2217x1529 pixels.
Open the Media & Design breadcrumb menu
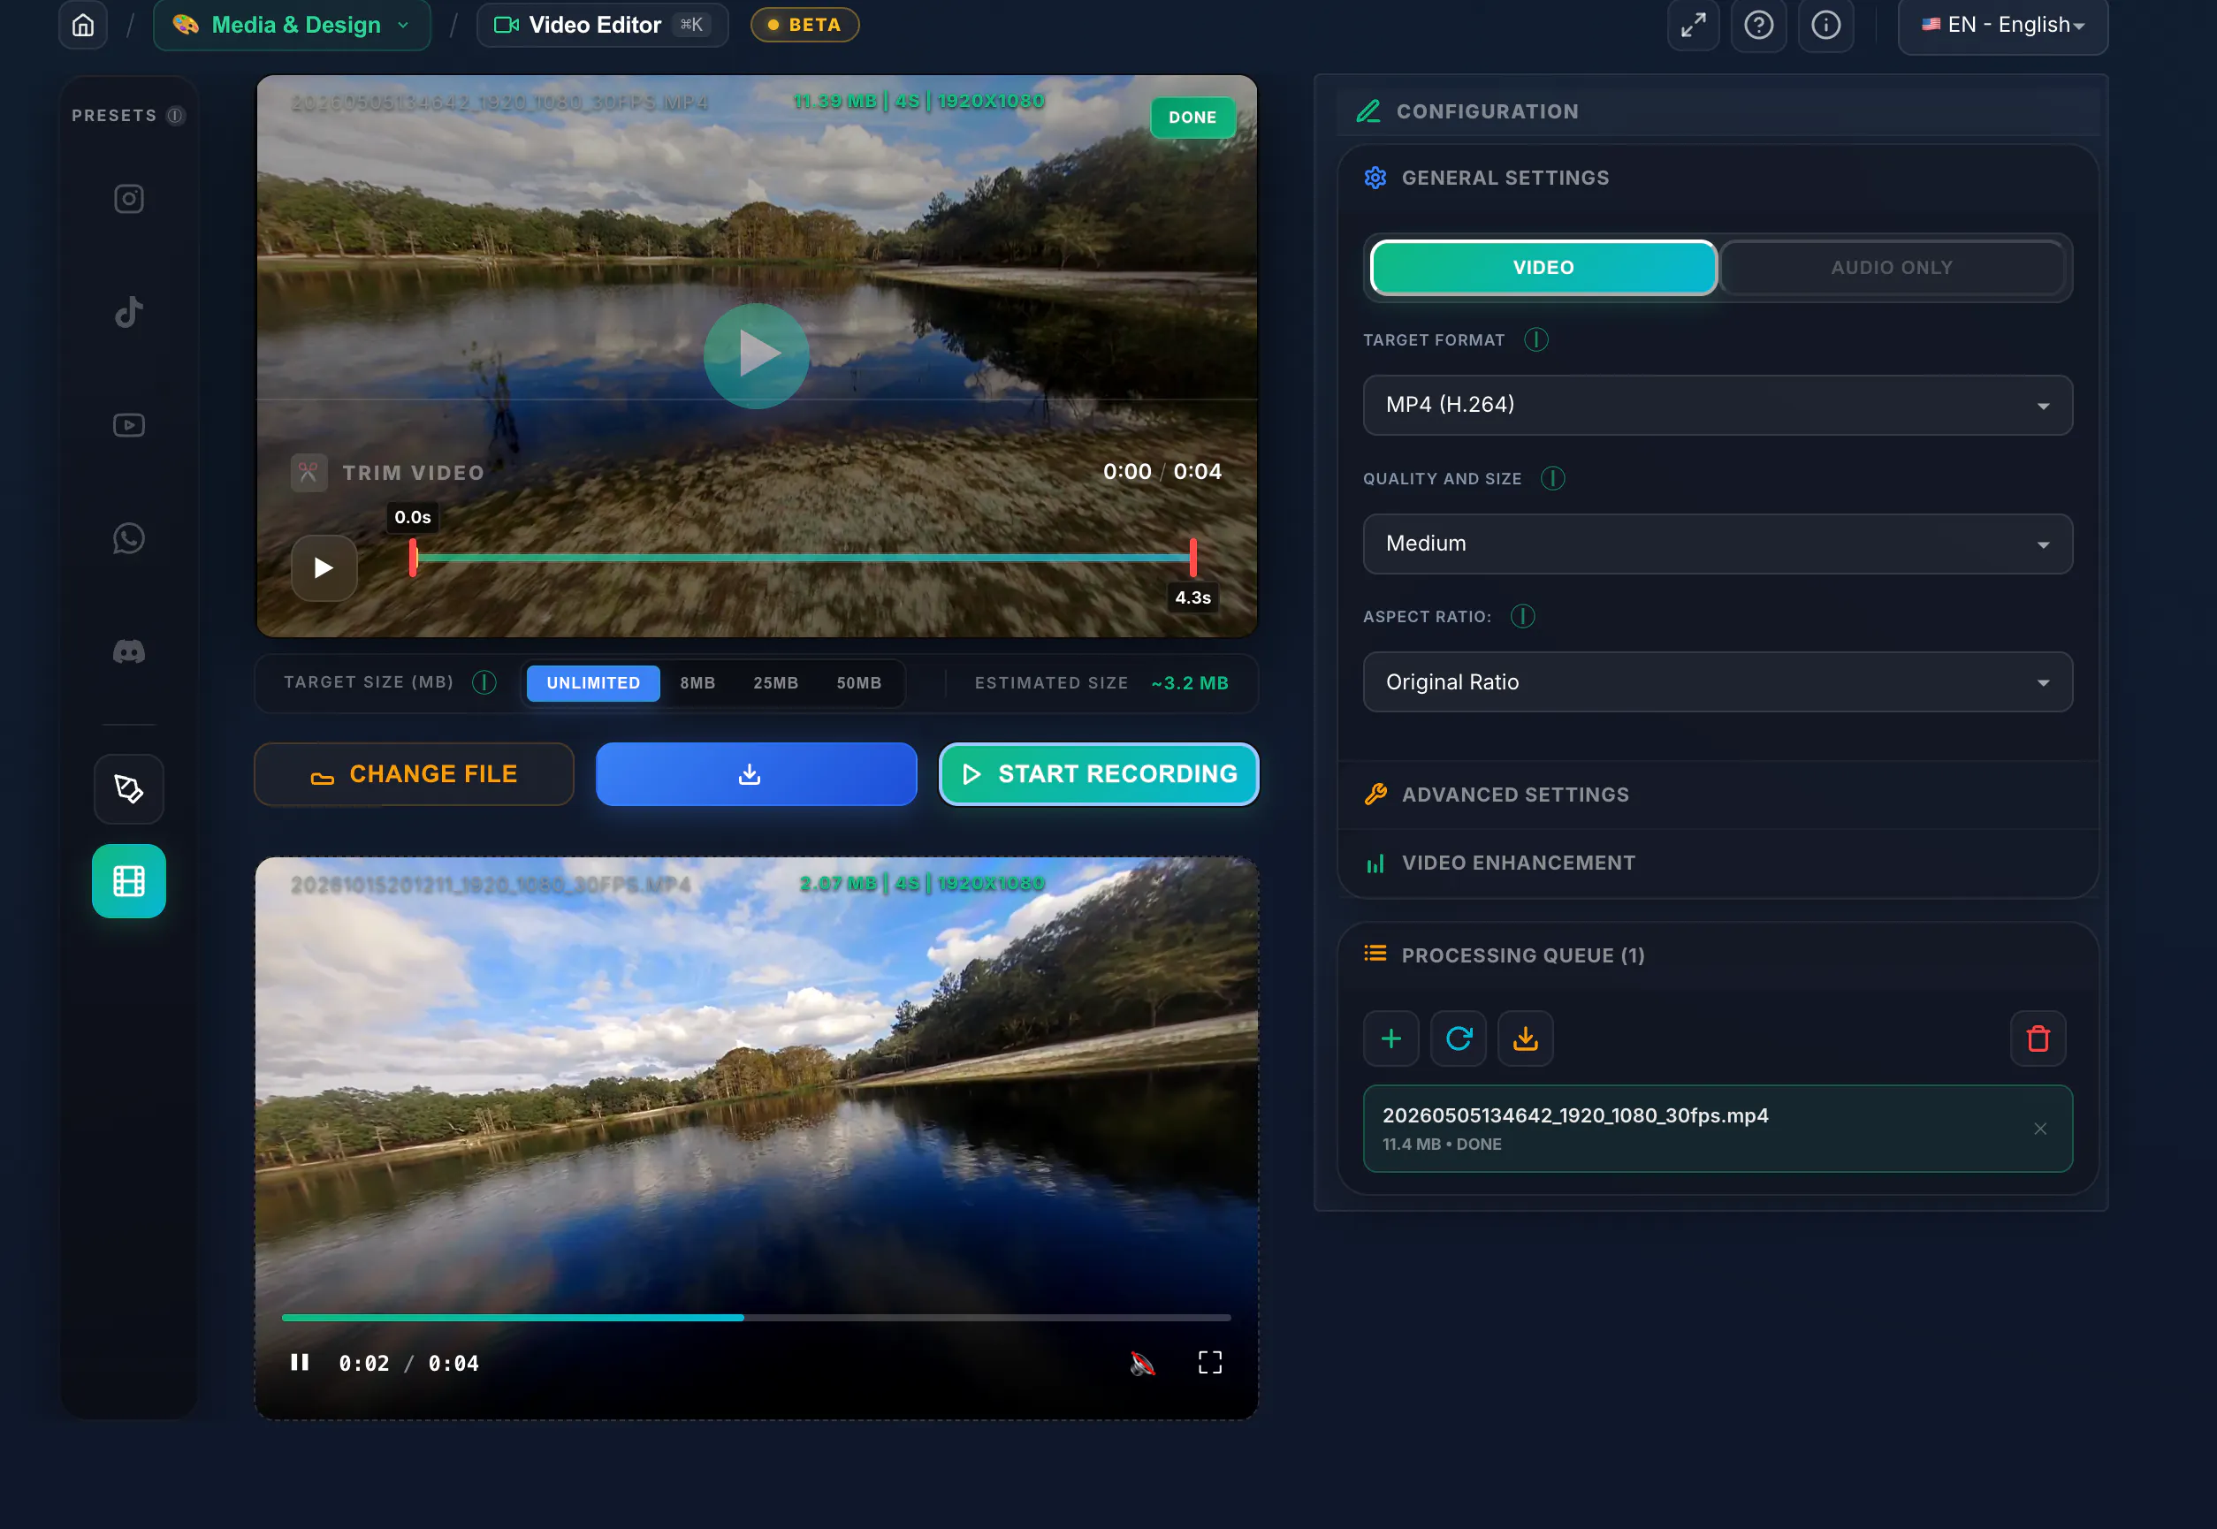(291, 25)
